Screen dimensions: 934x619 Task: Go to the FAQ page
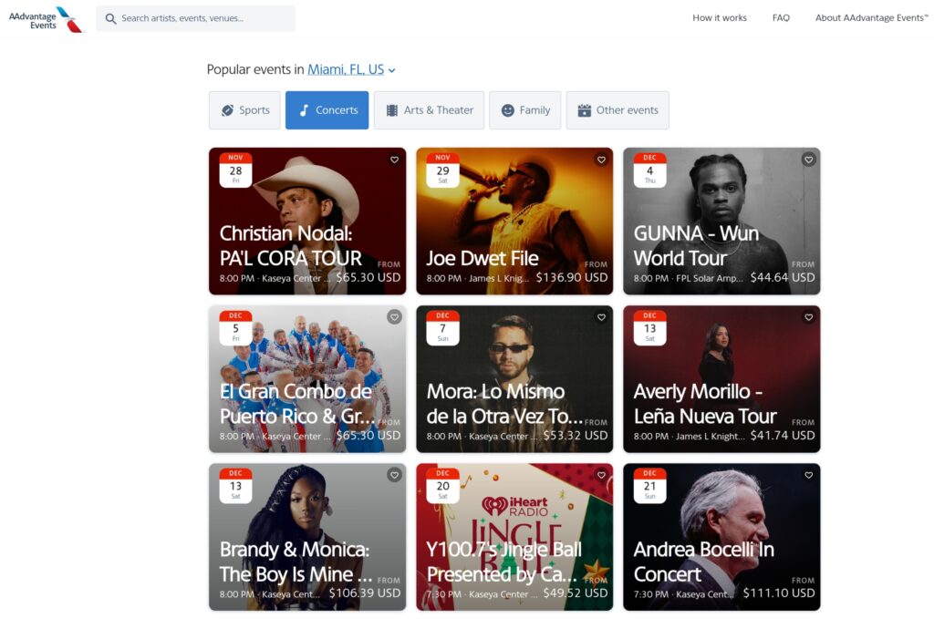(781, 18)
